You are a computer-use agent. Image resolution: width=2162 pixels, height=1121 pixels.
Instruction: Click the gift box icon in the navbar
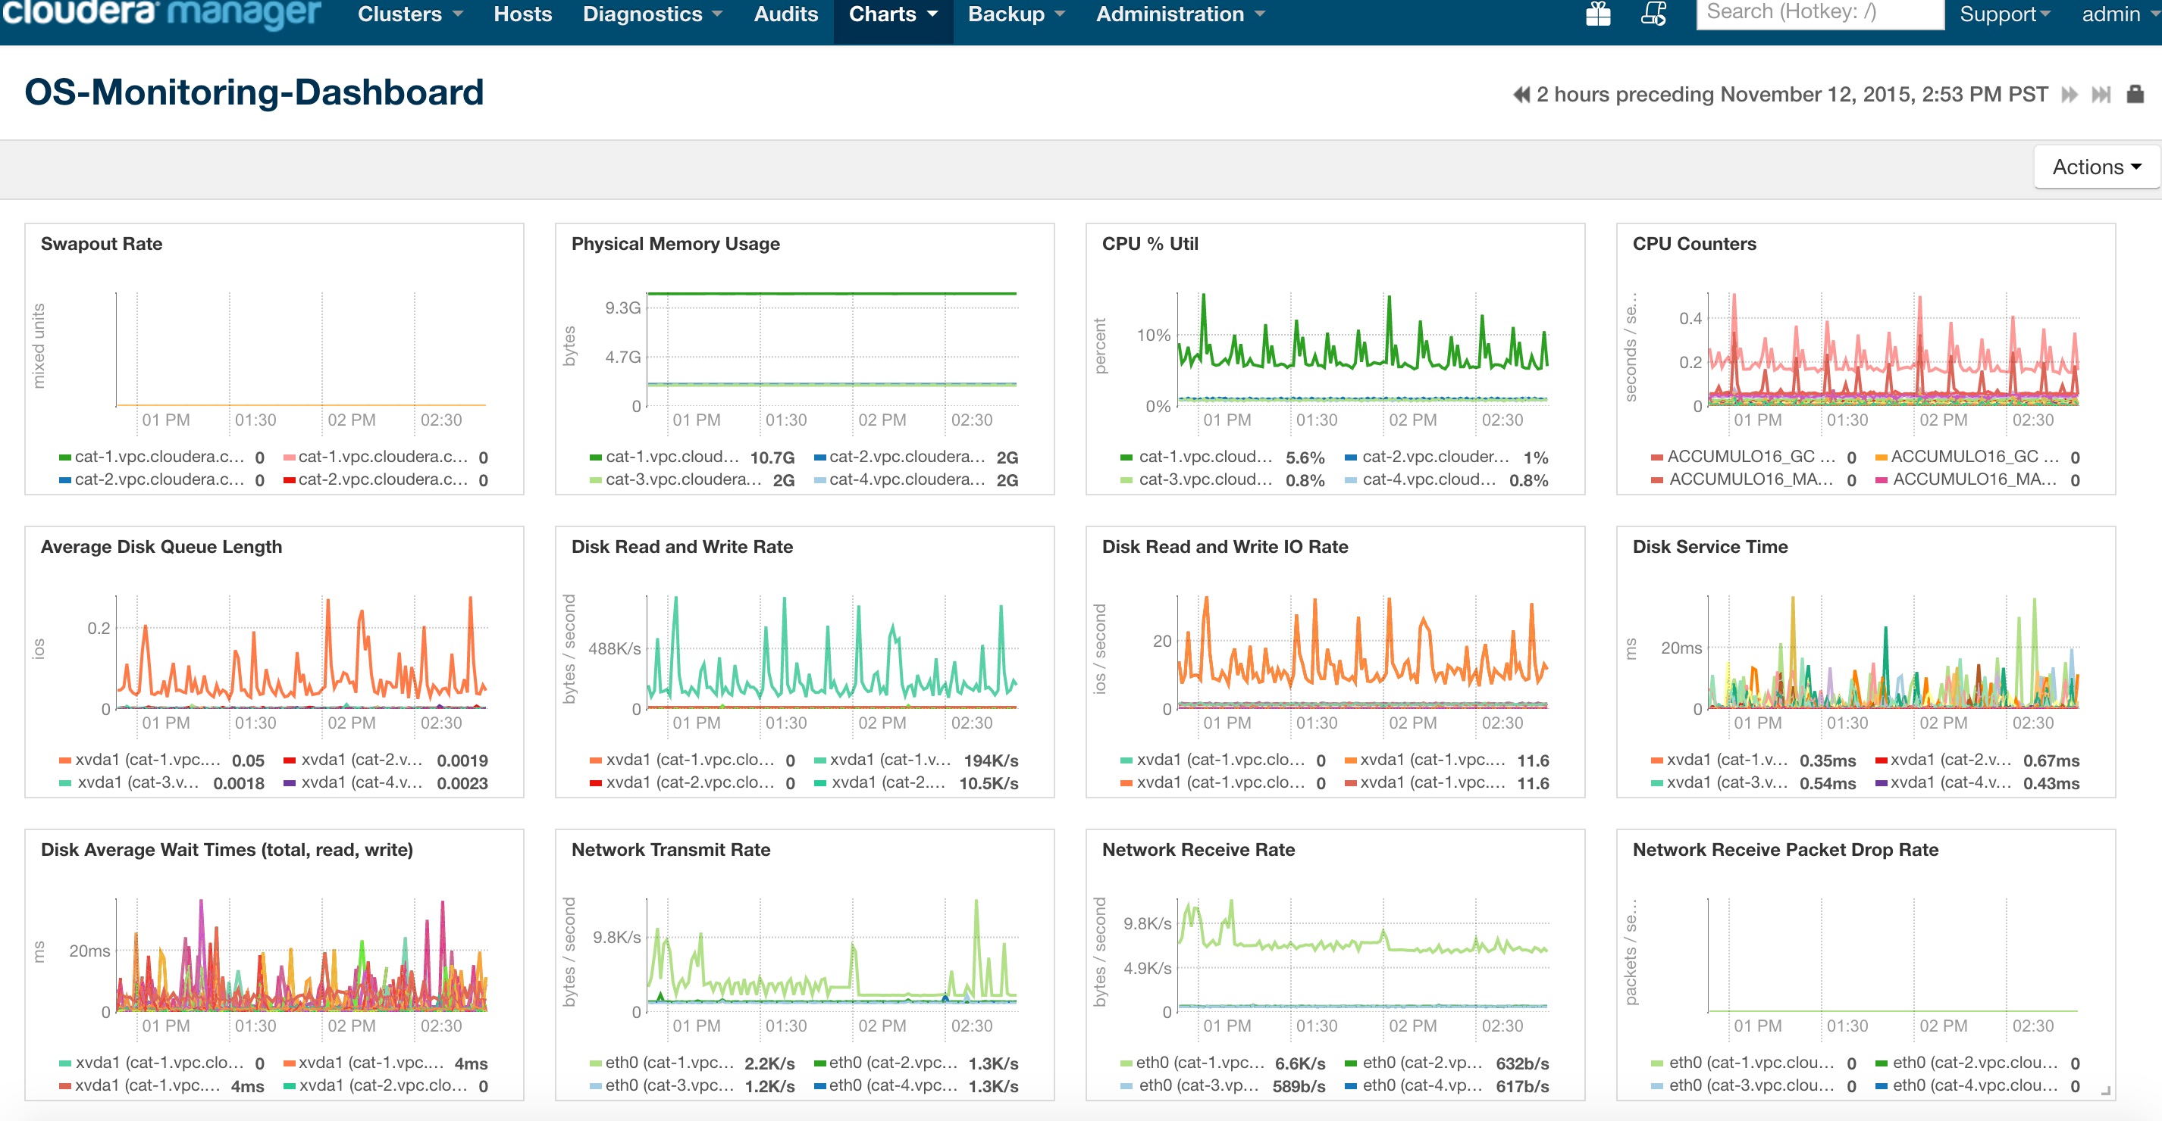(x=1598, y=14)
